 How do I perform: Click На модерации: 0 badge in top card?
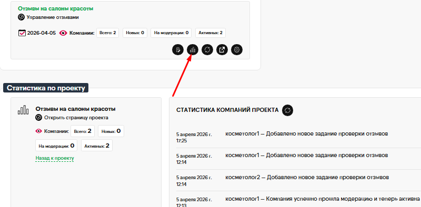click(171, 33)
